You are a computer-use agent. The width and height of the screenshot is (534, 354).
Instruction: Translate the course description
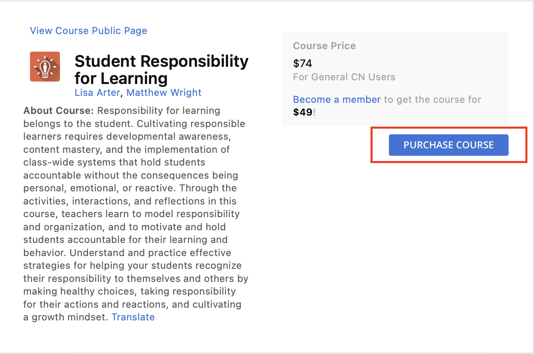click(x=133, y=317)
